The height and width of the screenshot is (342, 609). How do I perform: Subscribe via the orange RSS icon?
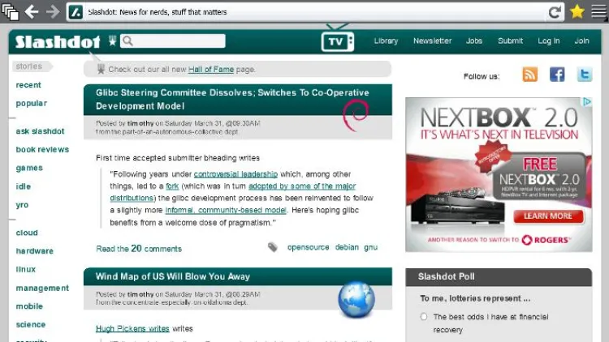529,75
